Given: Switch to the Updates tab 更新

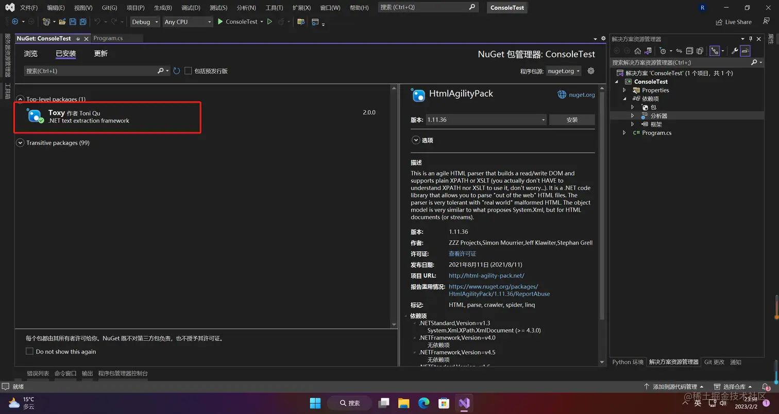Looking at the screenshot, I should [100, 54].
